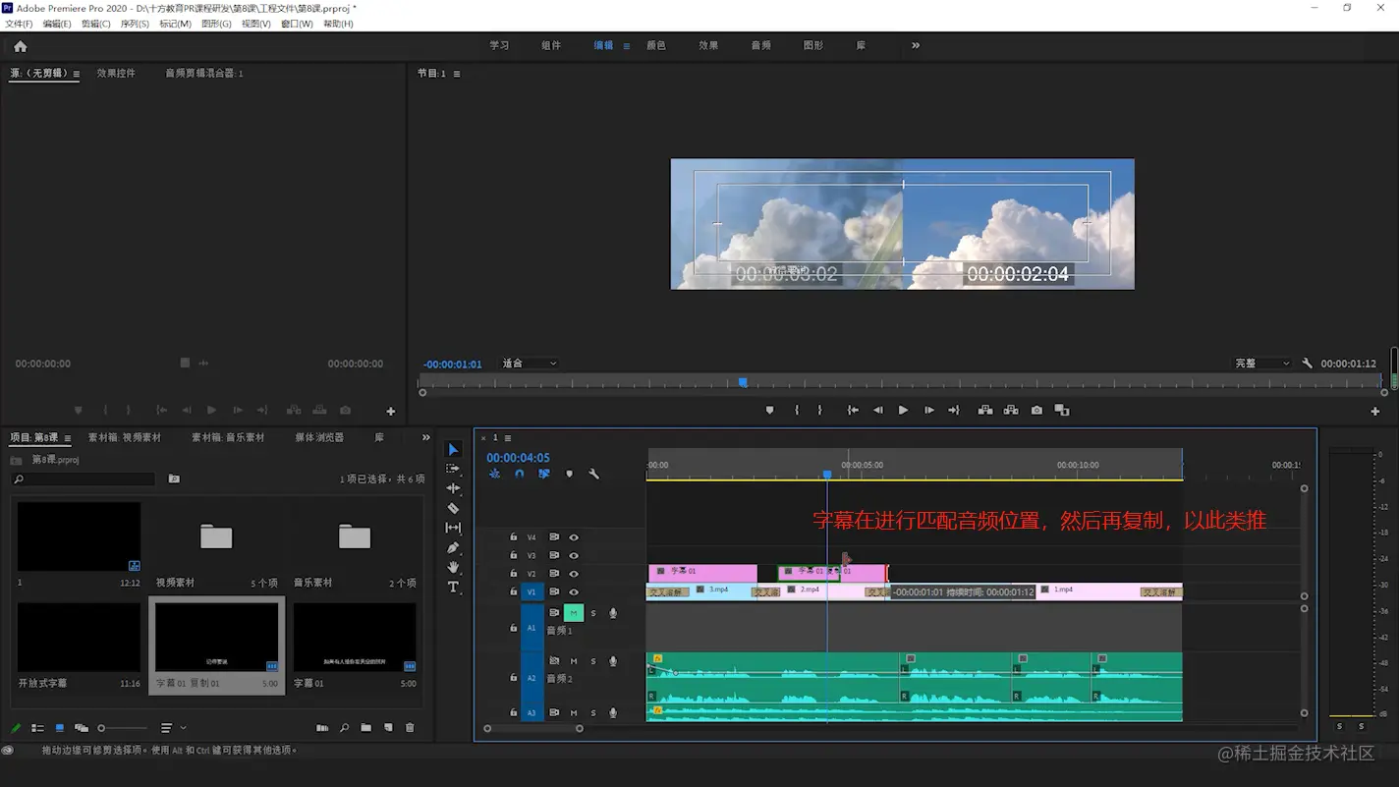The image size is (1399, 787).
Task: Hide the V2 track output
Action: [x=574, y=574]
